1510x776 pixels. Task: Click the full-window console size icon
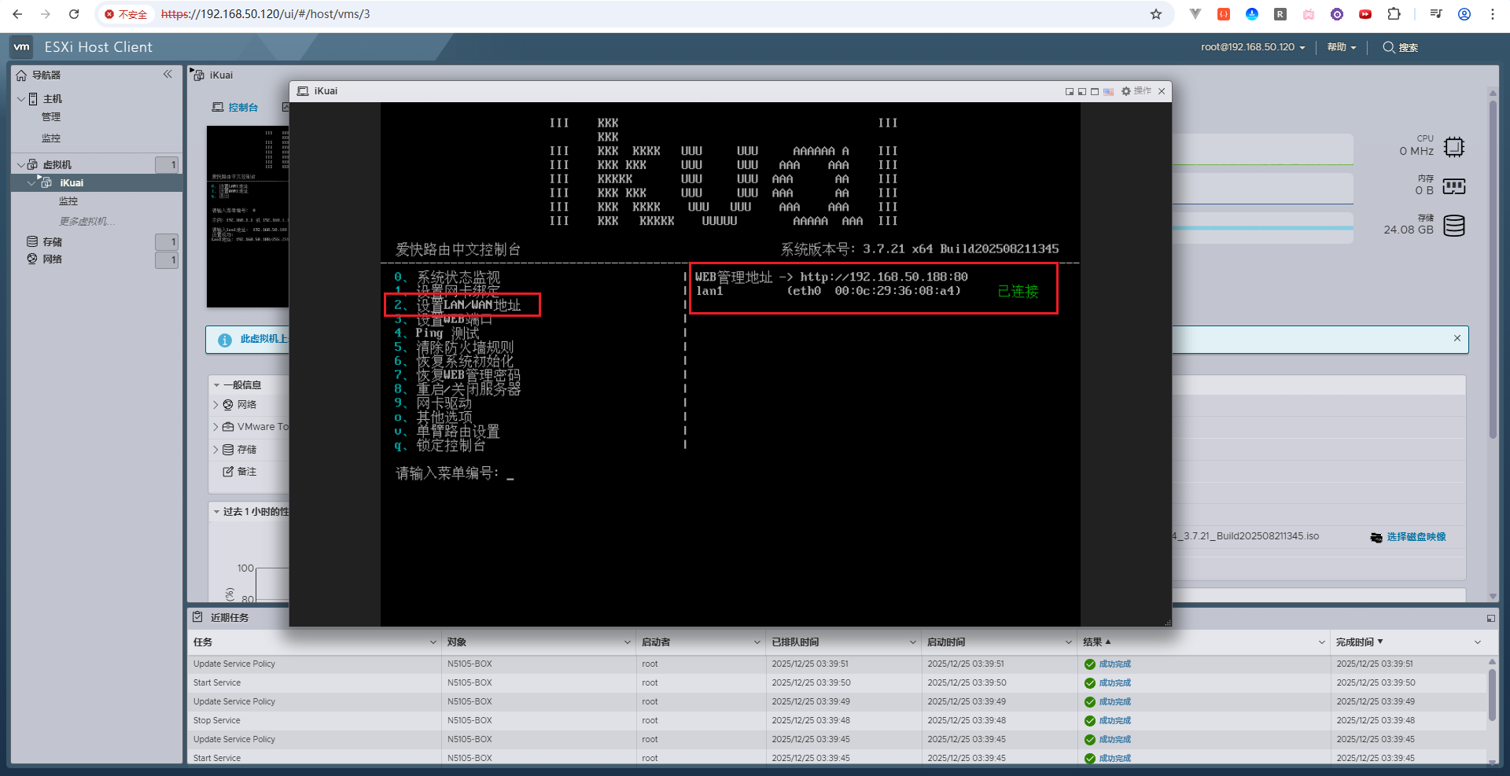1095,92
